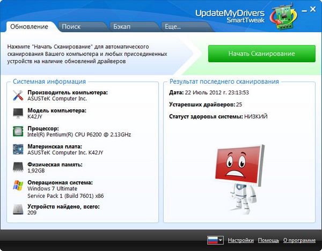The image size is (322, 251).
Task: Click the motherboard value ASUSTeK Computer Inc. K42JY
Action: pos(65,153)
